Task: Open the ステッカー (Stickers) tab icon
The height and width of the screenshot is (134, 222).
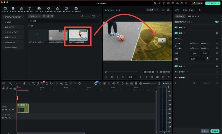Action: 66,9
